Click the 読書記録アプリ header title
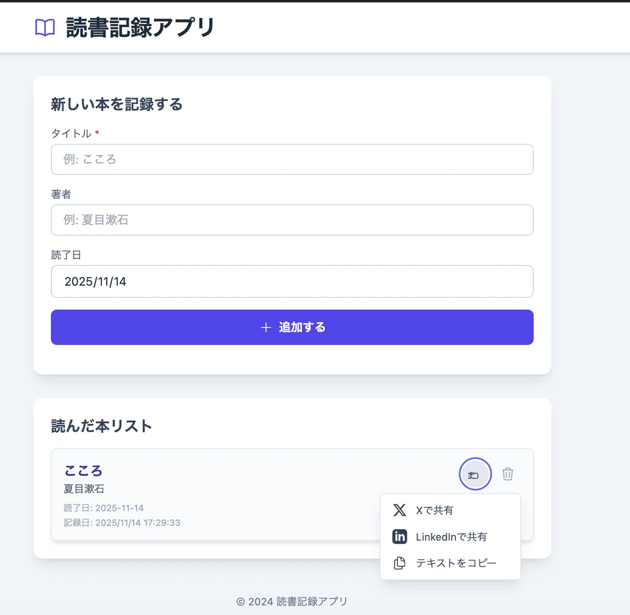The height and width of the screenshot is (615, 630). point(140,27)
